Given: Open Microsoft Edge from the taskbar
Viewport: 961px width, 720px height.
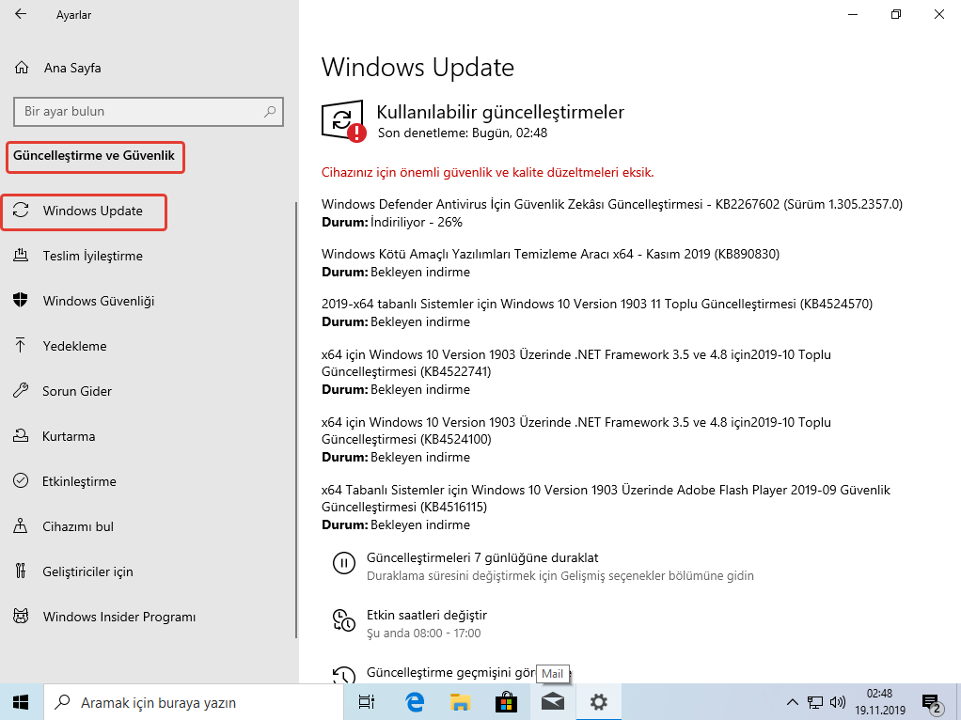Looking at the screenshot, I should pyautogui.click(x=415, y=702).
